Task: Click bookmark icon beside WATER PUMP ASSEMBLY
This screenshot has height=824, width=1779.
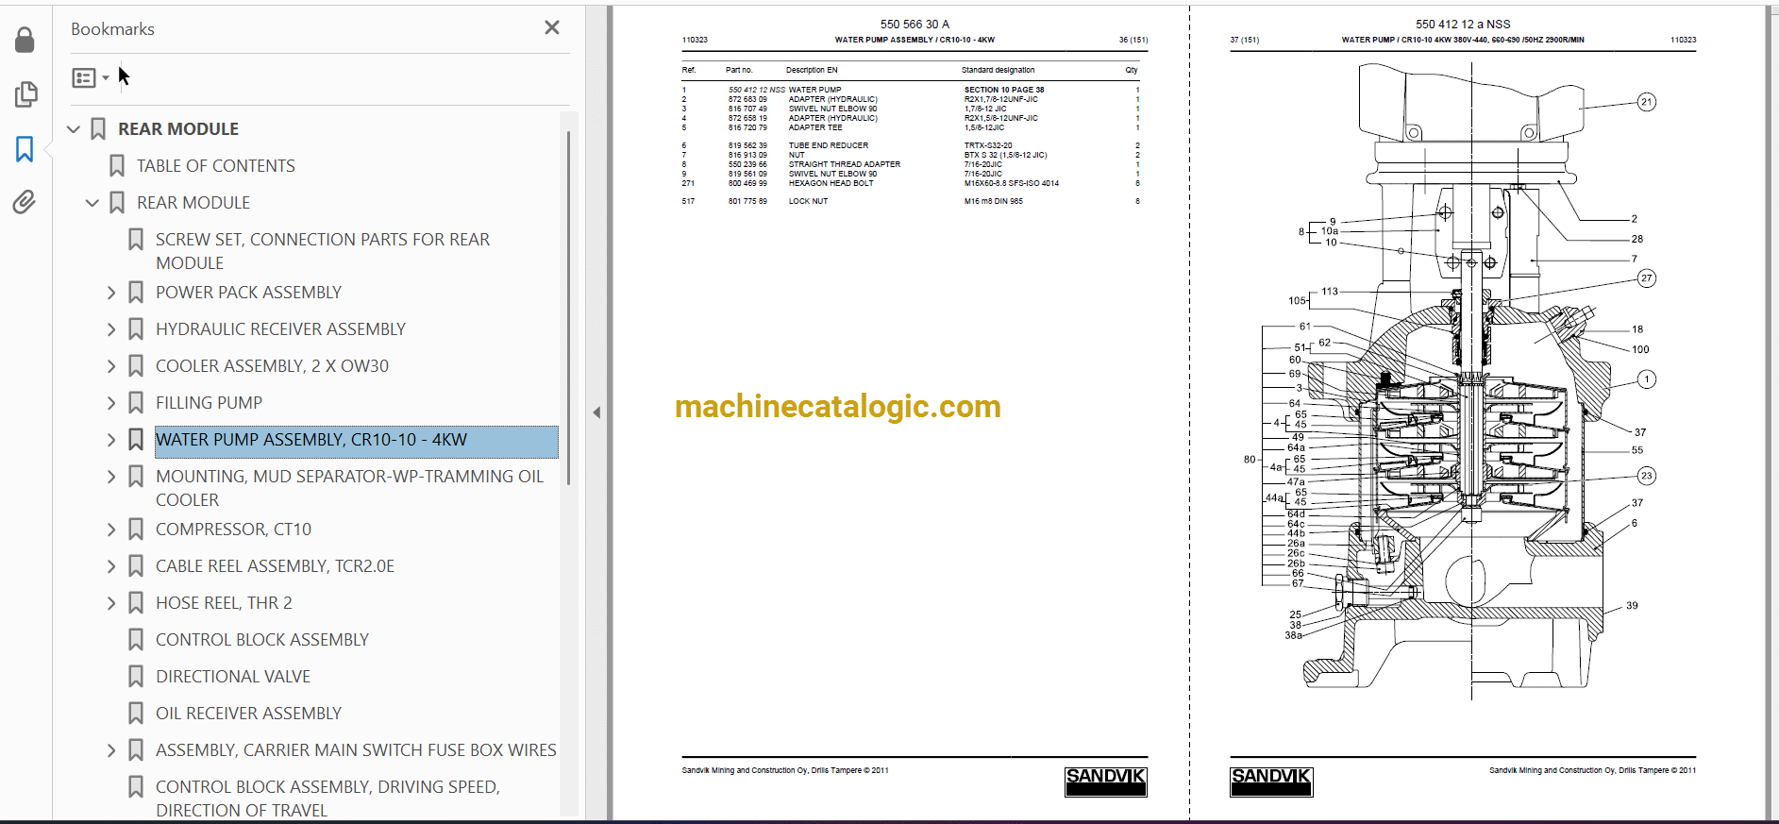Action: 136,440
